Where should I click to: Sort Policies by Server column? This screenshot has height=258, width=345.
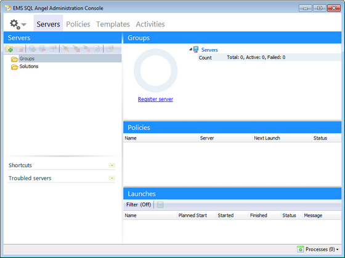pyautogui.click(x=225, y=138)
